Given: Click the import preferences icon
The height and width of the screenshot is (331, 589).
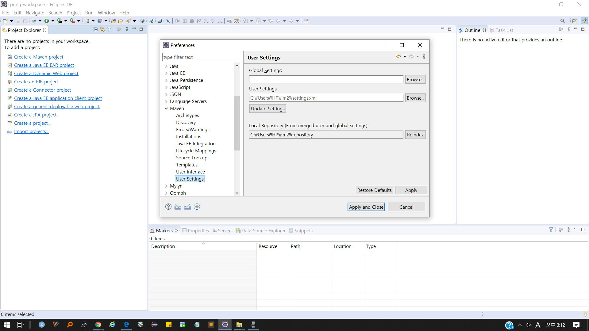Looking at the screenshot, I should [178, 207].
